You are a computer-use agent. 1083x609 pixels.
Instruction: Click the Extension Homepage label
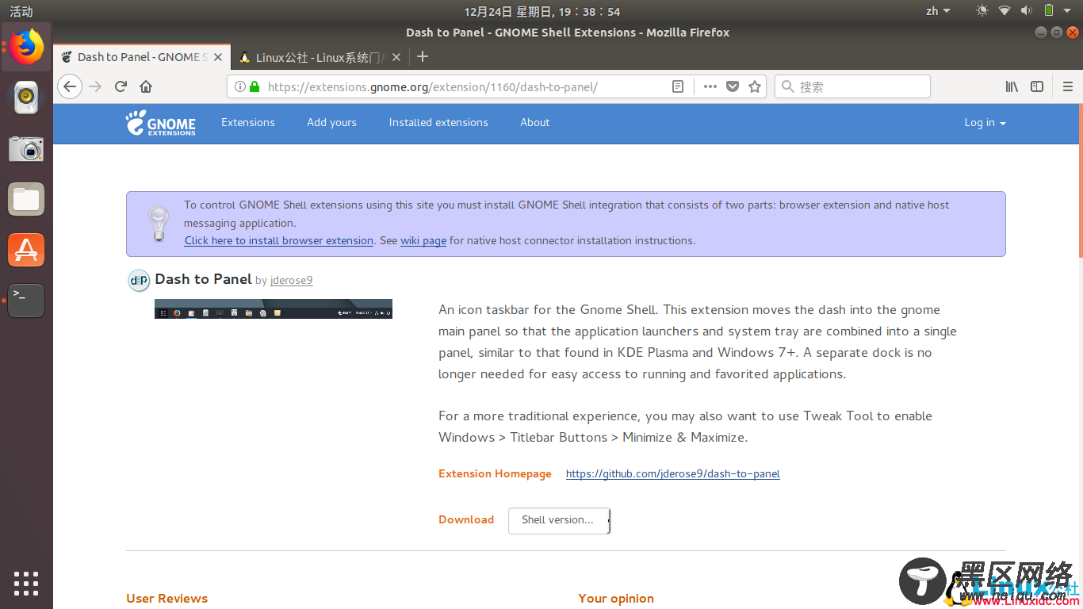495,474
